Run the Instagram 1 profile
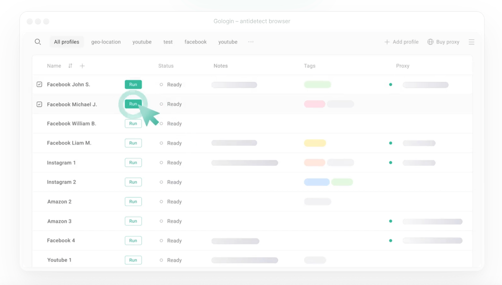Screen dimensions: 502x285 coord(133,163)
